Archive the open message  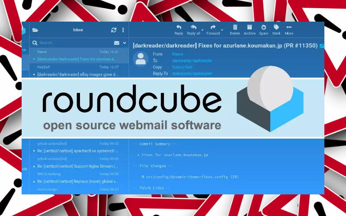[x=250, y=27]
